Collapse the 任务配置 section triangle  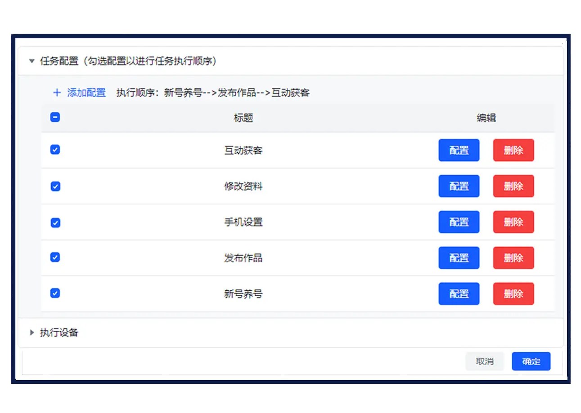(31, 61)
